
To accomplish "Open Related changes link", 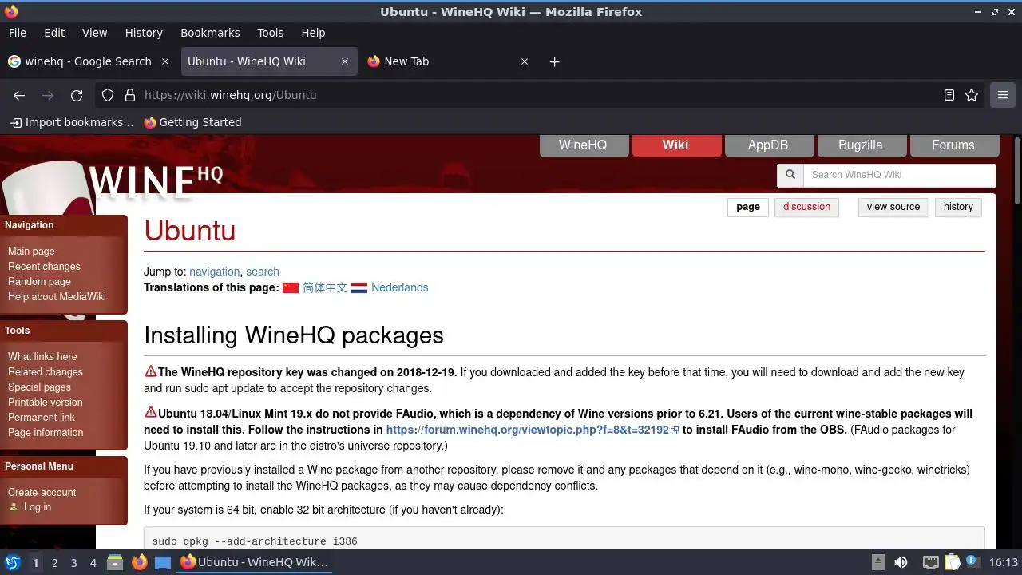I will click(46, 372).
